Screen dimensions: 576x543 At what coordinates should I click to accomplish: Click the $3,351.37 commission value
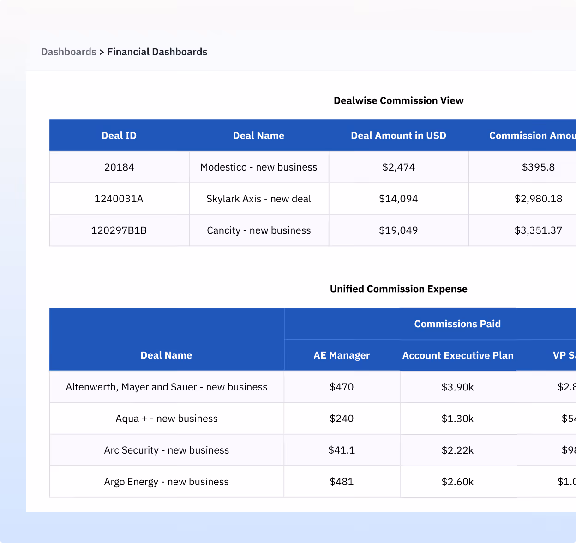point(538,230)
